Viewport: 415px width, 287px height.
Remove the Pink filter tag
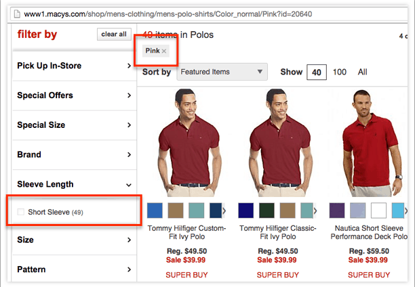point(164,51)
